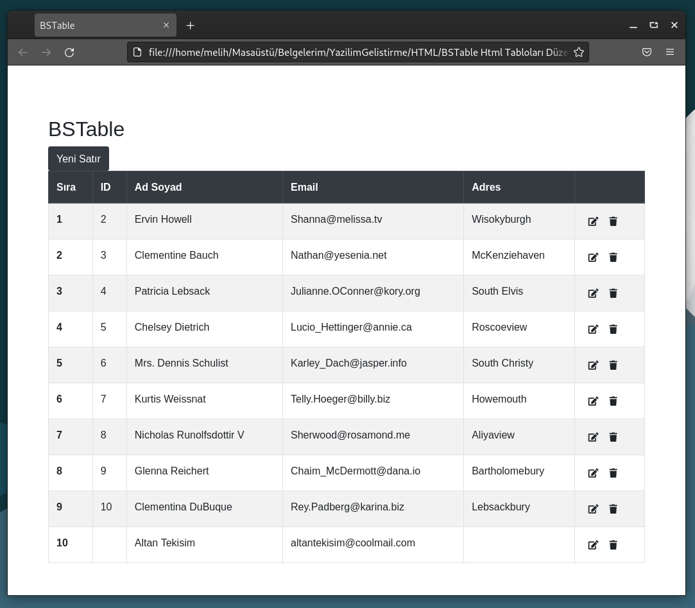This screenshot has width=695, height=608.
Task: Edit the Altan Tekisim row
Action: (x=593, y=544)
